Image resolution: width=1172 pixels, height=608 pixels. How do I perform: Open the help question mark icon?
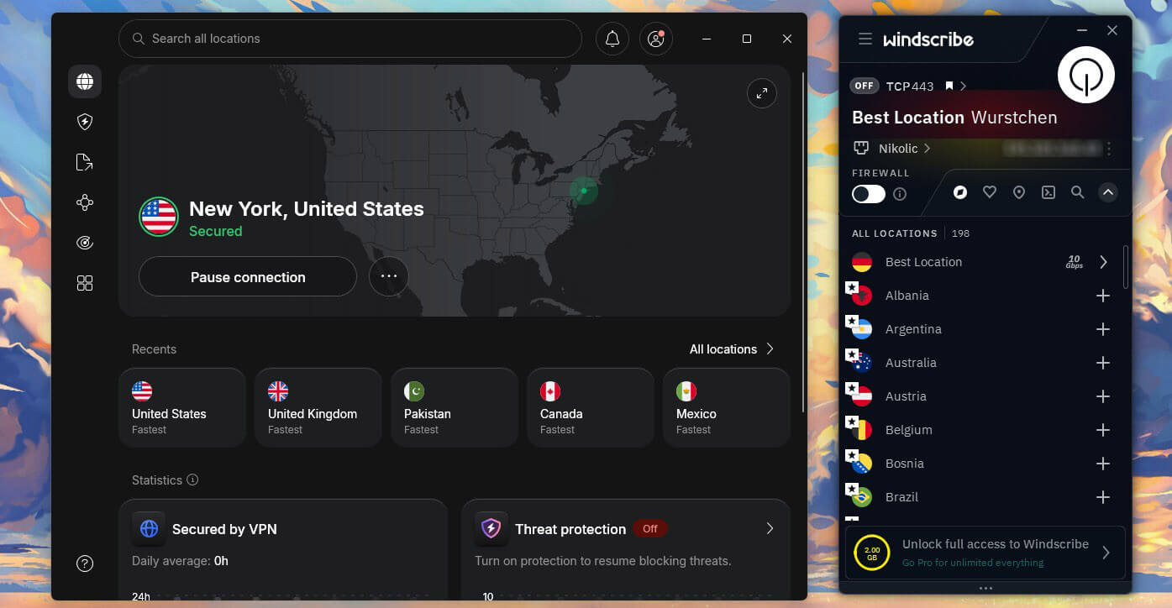(85, 563)
